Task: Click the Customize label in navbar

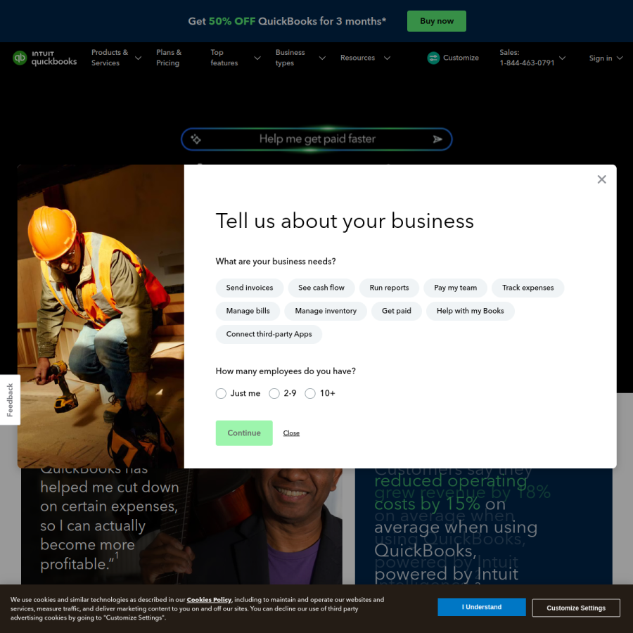Action: [x=461, y=58]
